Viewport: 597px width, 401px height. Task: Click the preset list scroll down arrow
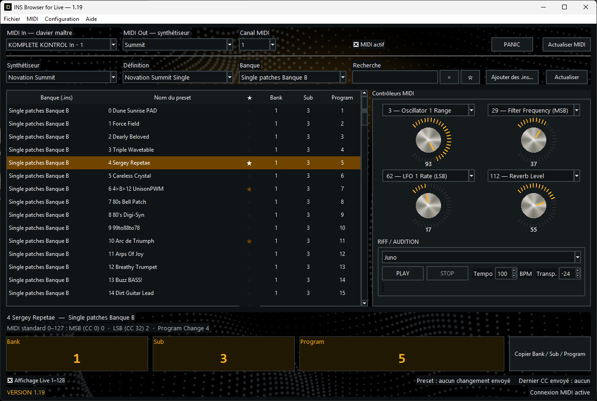pyautogui.click(x=365, y=303)
